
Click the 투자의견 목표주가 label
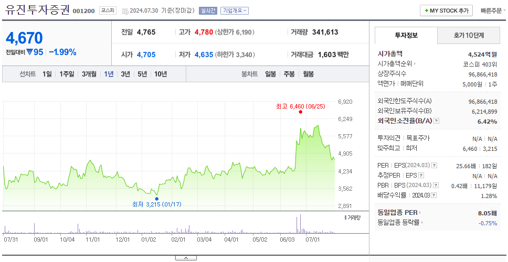[404, 138]
